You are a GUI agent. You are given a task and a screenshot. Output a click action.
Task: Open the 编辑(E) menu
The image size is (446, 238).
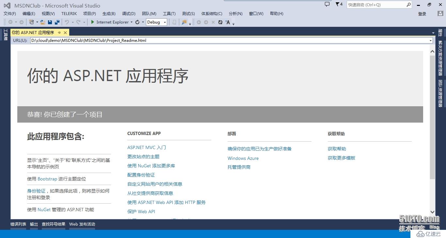click(x=29, y=13)
